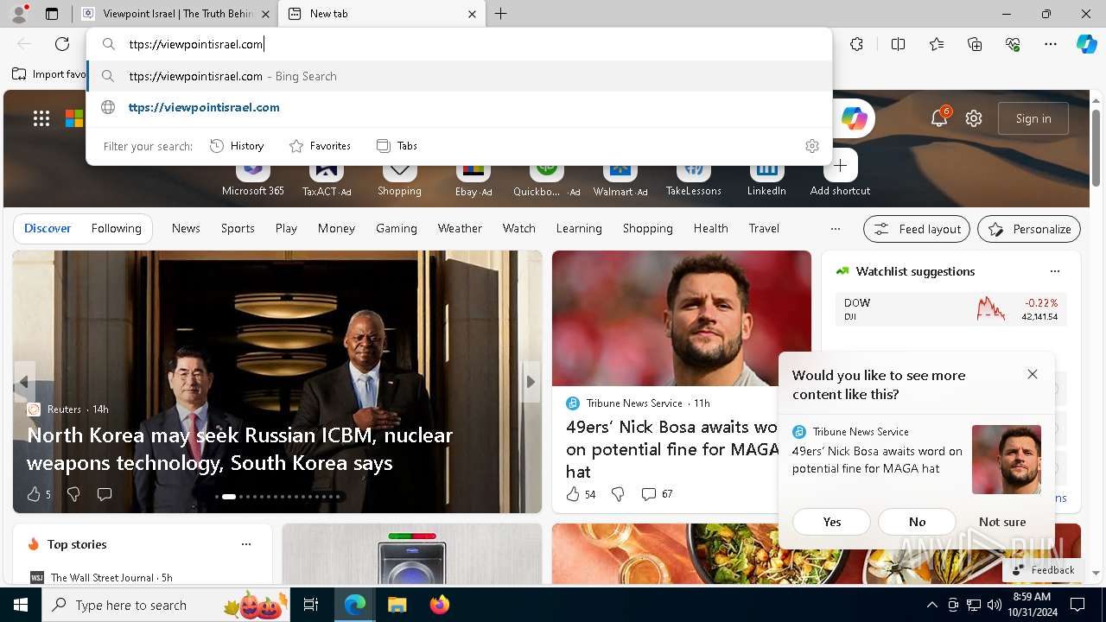Open the Gaming category

(x=397, y=229)
